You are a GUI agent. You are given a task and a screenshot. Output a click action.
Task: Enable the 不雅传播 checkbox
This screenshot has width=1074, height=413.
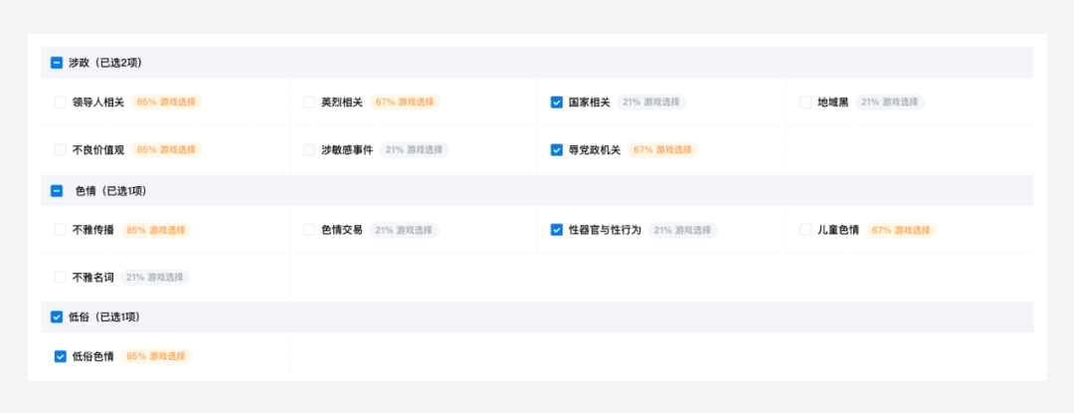tap(61, 230)
